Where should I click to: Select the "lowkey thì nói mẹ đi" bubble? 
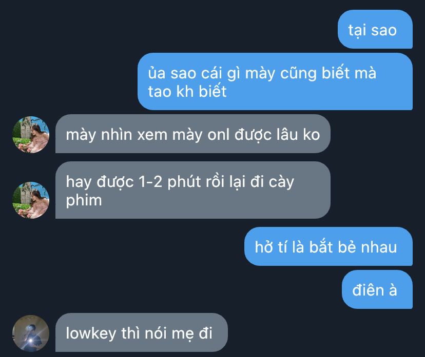pyautogui.click(x=142, y=332)
